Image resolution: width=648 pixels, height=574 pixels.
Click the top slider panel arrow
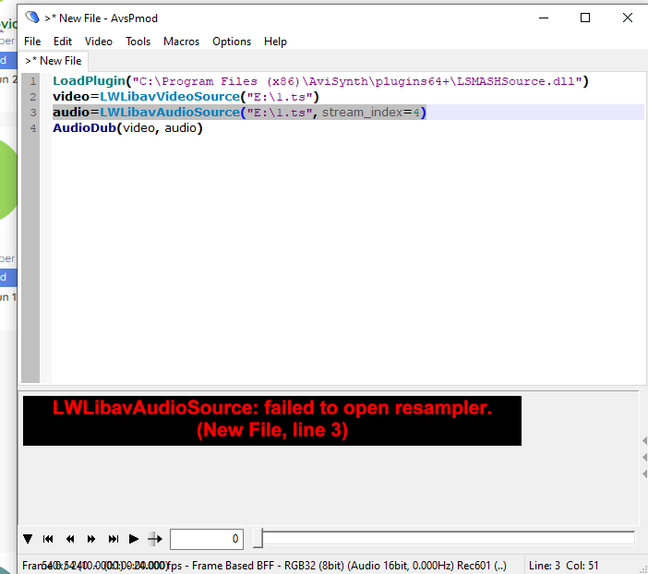pyautogui.click(x=644, y=440)
